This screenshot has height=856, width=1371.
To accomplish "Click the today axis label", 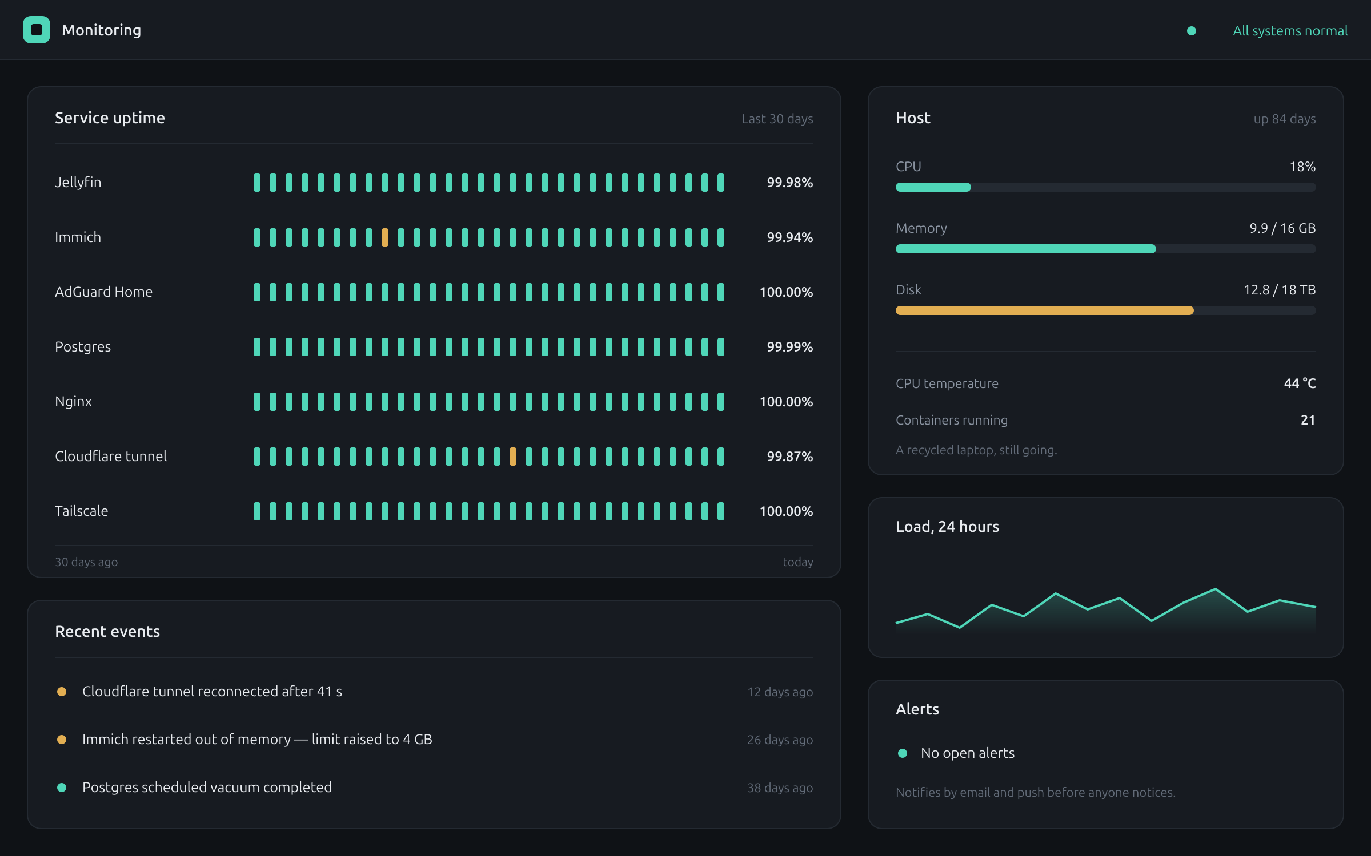I will (x=797, y=562).
